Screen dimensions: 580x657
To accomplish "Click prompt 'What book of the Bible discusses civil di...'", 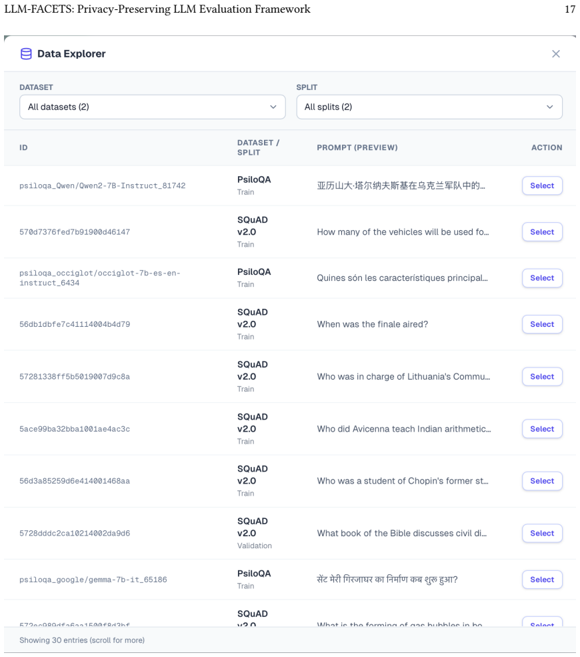I will point(401,534).
